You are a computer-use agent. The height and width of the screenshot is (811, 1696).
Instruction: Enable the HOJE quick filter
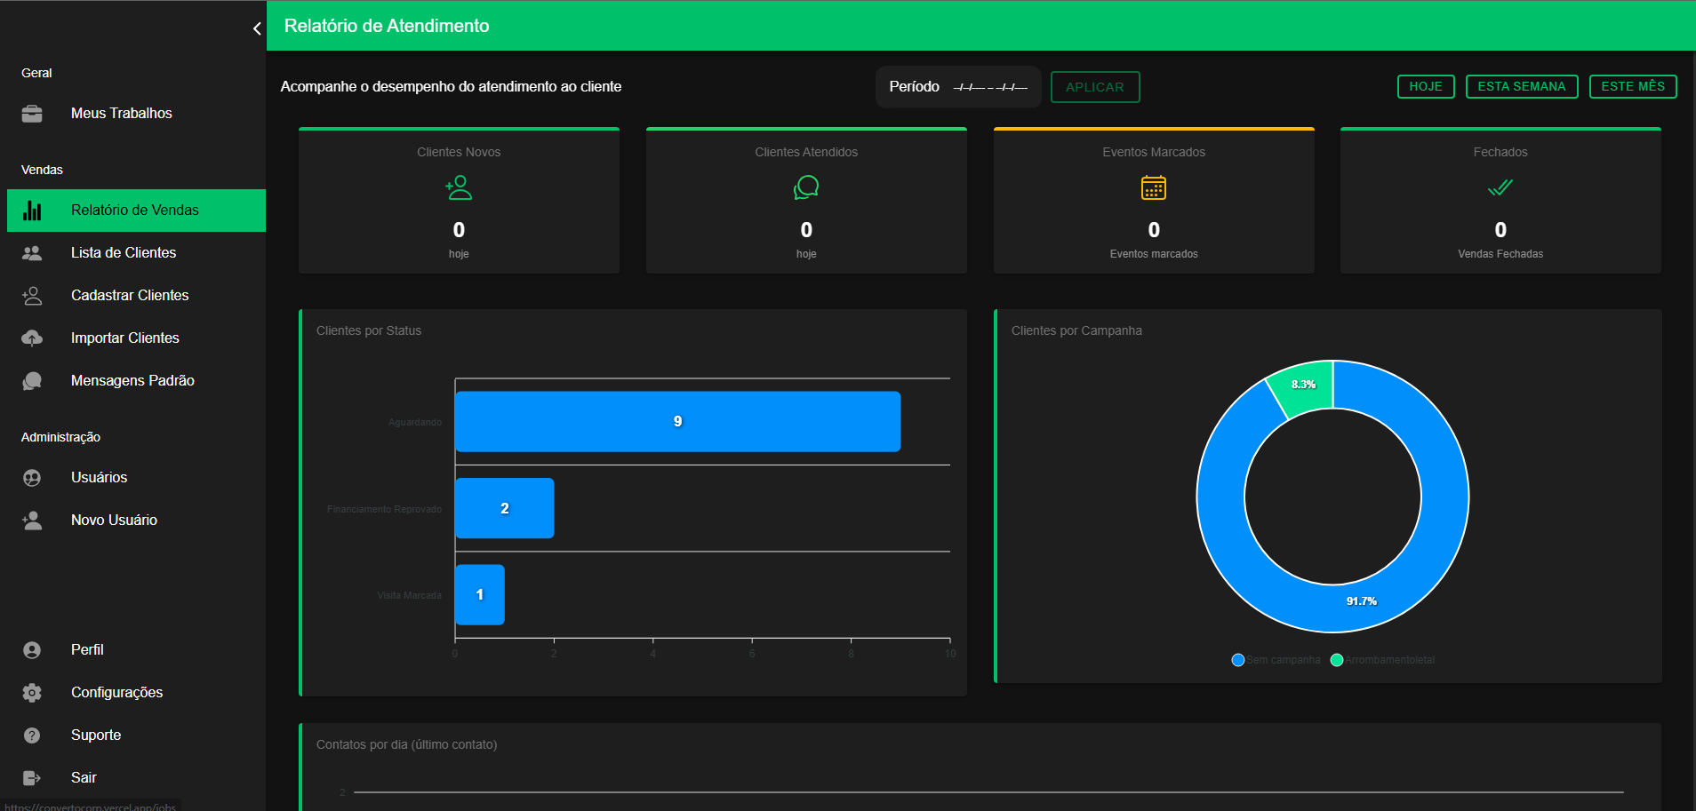click(x=1426, y=86)
